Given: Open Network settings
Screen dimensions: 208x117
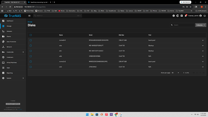Looking at the screenshot, I should [x=13, y=47].
